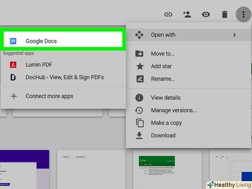Click the trash remove icon

[225, 15]
